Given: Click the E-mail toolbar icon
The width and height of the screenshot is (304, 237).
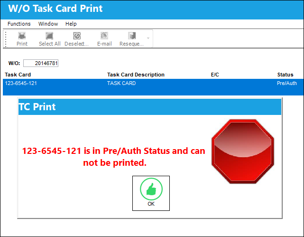Looking at the screenshot, I should 104,36.
